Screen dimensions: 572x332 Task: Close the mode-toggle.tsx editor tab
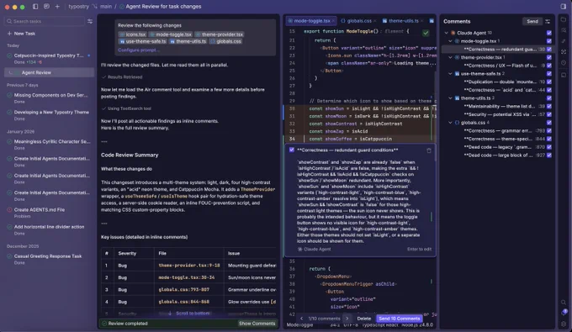333,21
